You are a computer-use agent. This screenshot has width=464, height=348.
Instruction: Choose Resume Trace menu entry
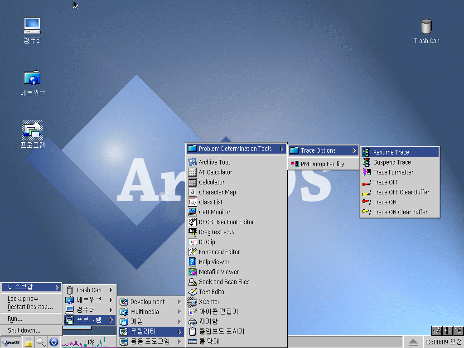tap(391, 152)
